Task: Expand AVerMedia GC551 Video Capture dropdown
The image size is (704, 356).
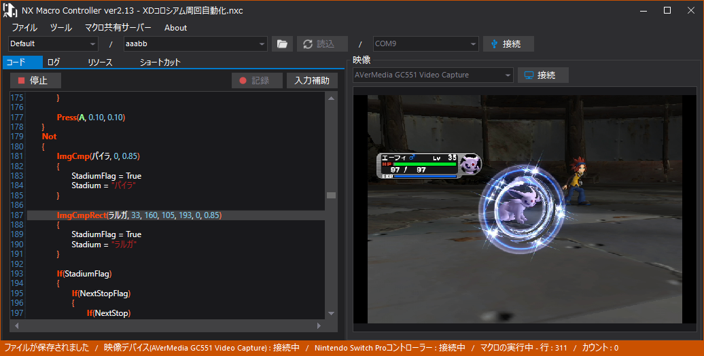Action: 433,75
